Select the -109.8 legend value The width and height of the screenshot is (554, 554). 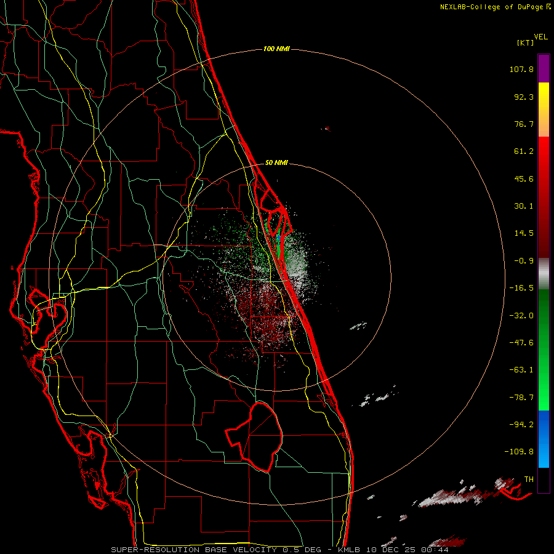click(519, 452)
